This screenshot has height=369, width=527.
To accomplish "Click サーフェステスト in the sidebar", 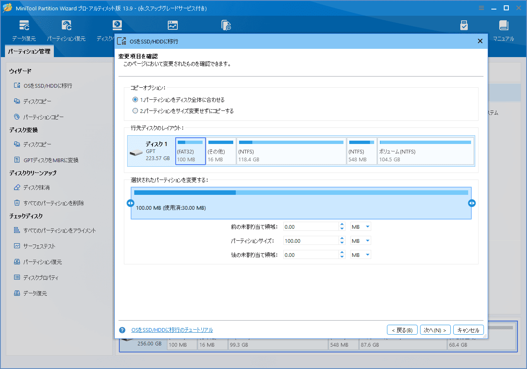I will pos(34,246).
